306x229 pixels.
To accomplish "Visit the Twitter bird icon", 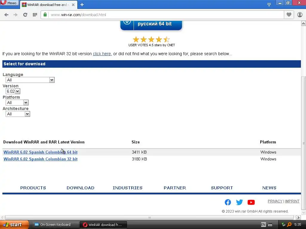I will click(239, 202).
